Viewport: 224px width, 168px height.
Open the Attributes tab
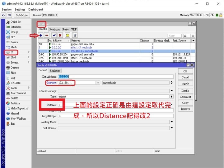point(55,70)
